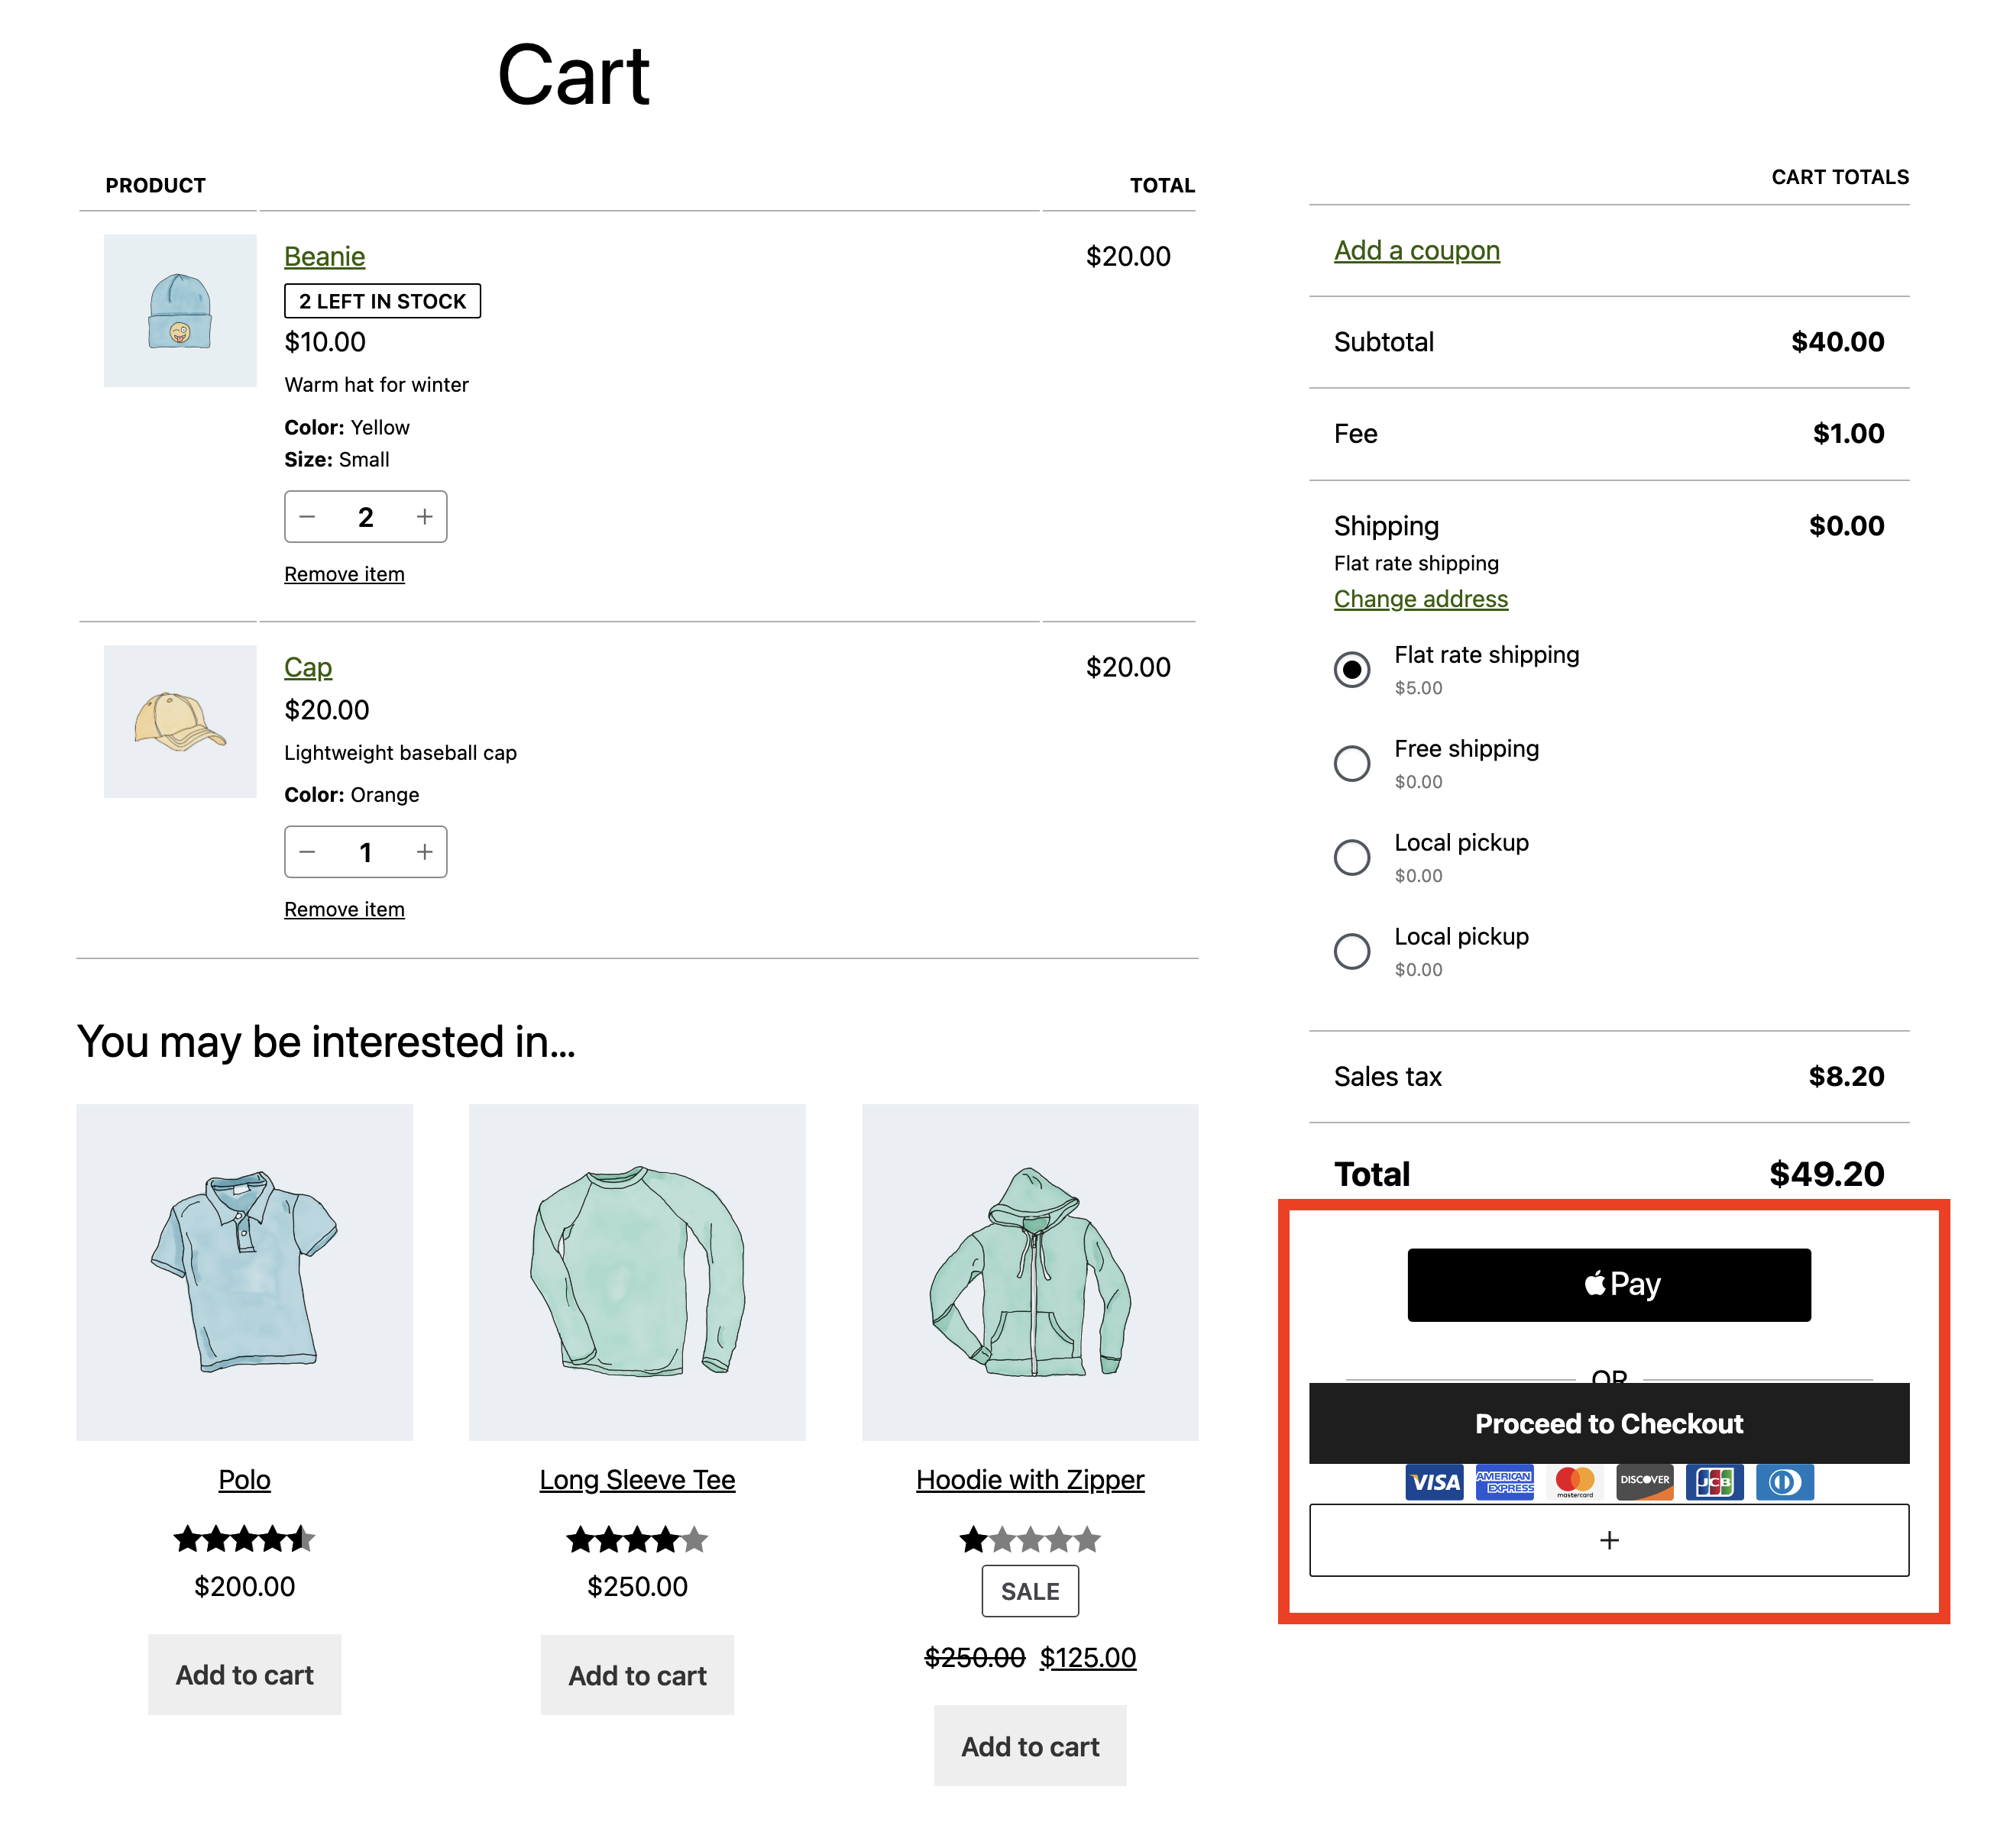Screen dimensions: 1997x1848
Task: Click the Hoodie with Zipper star rating
Action: (1031, 1539)
